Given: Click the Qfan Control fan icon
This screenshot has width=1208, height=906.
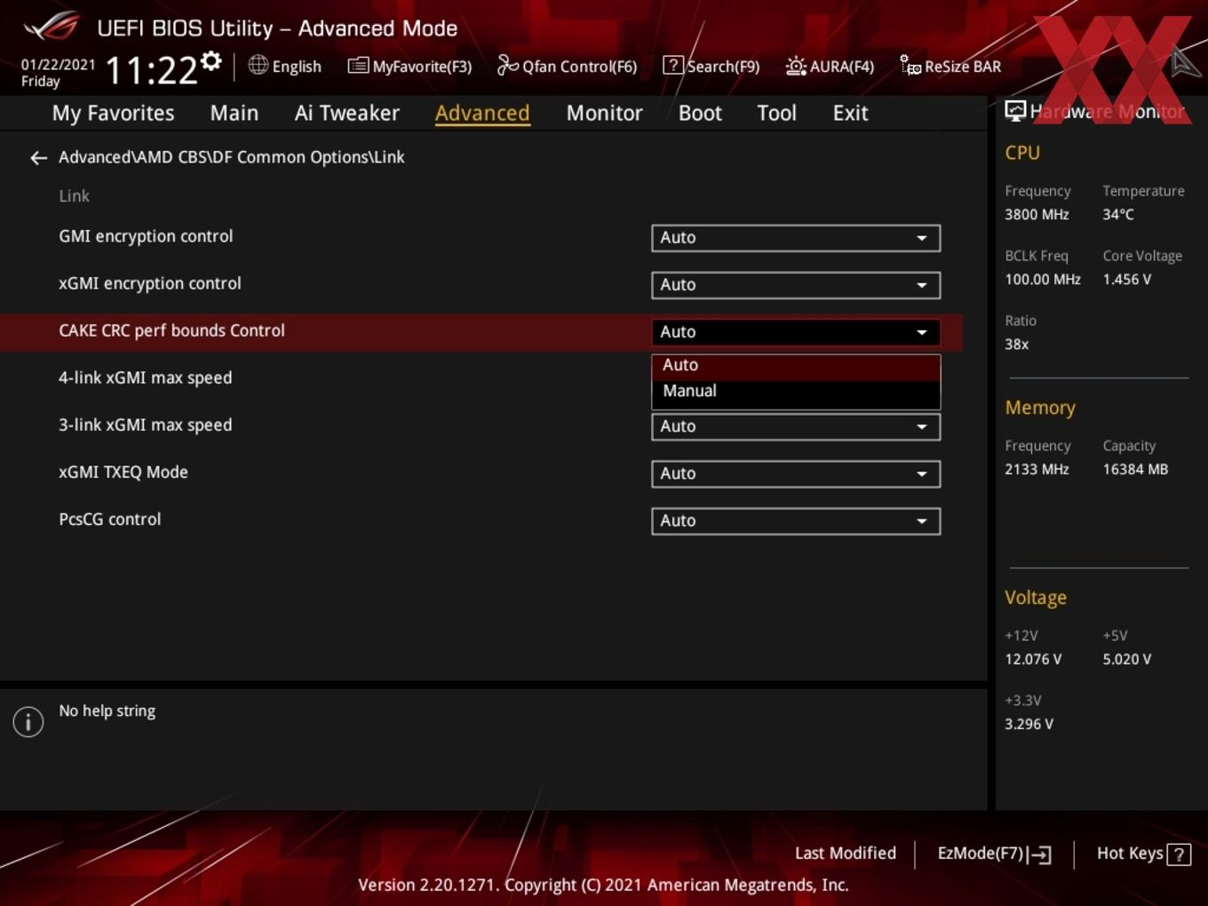Looking at the screenshot, I should pos(507,65).
